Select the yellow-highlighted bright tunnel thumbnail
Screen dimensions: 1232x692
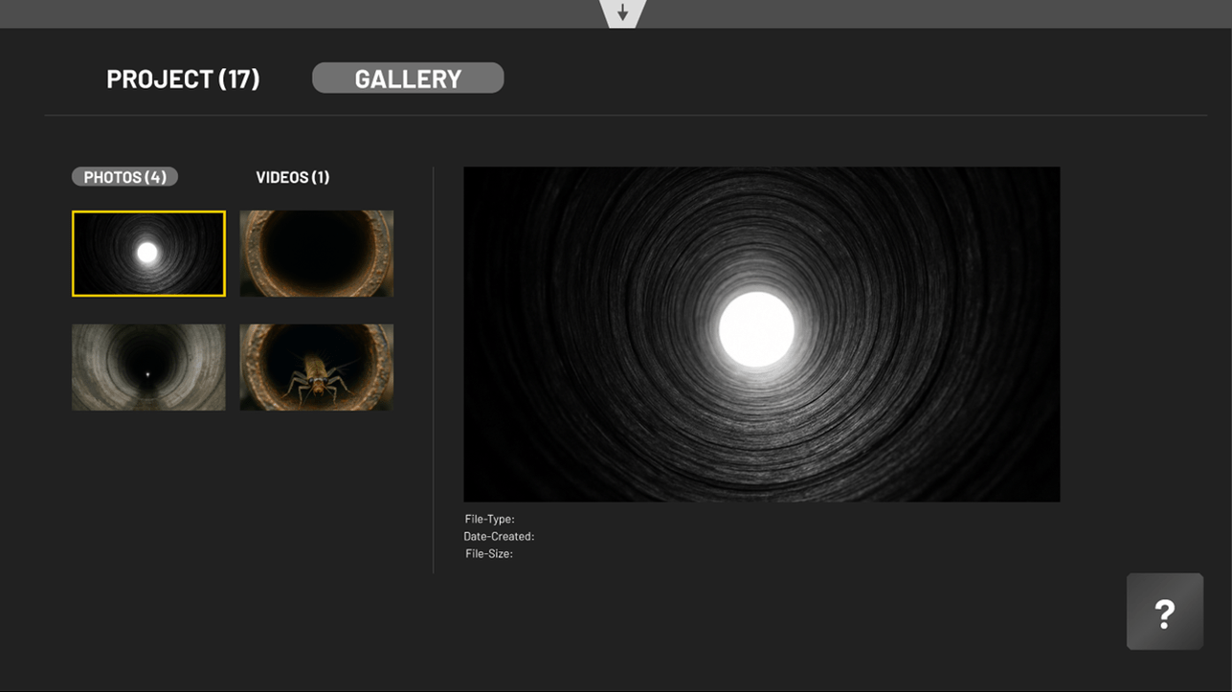(148, 254)
